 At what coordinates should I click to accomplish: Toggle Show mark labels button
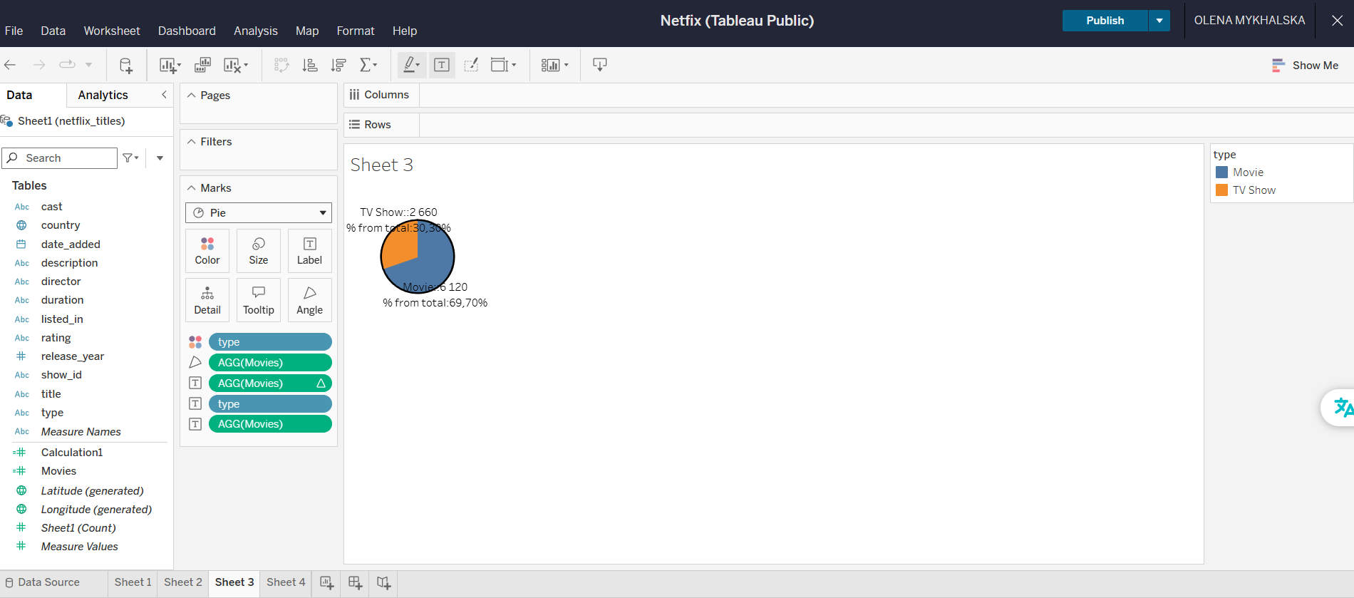442,65
